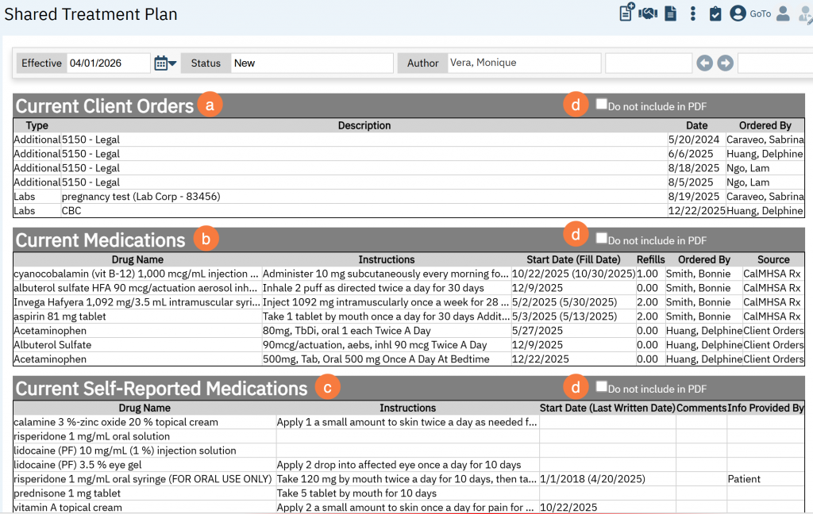Go to next version with right arrow
The image size is (813, 514).
click(725, 63)
